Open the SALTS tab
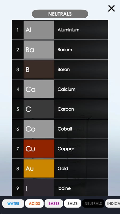The height and width of the screenshot is (214, 120). [x=73, y=204]
